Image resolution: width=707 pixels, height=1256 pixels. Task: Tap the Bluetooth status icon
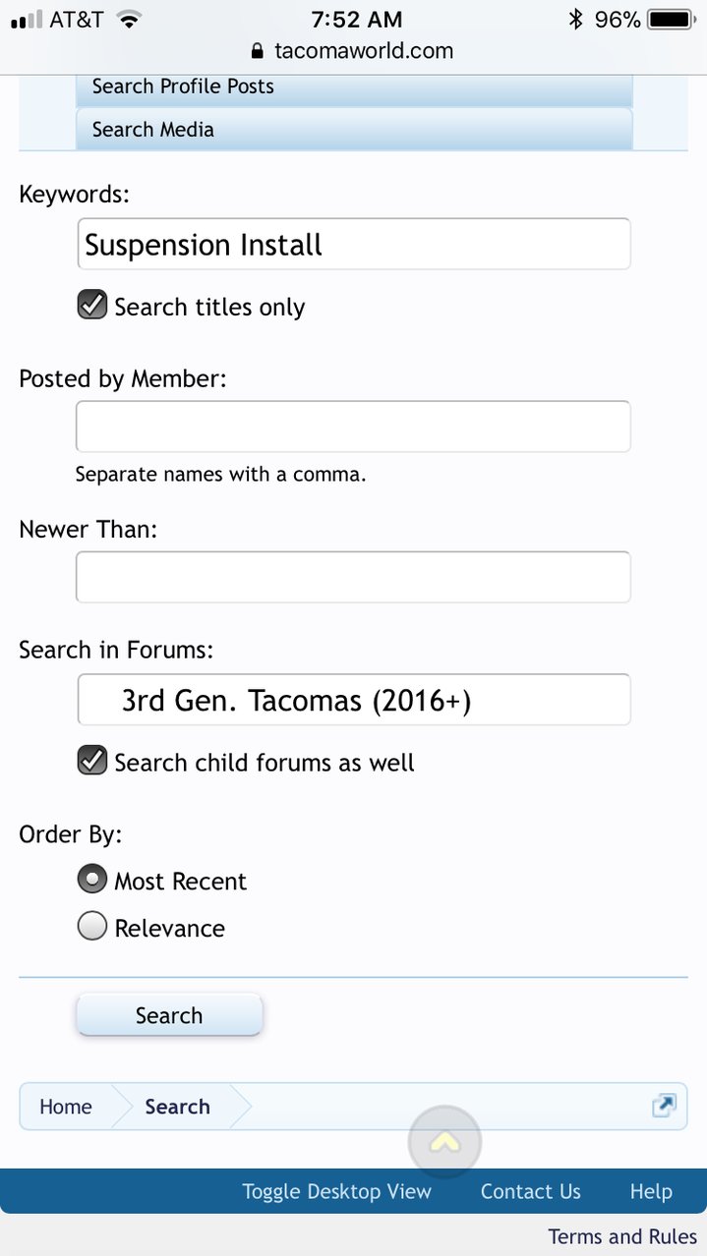(576, 19)
